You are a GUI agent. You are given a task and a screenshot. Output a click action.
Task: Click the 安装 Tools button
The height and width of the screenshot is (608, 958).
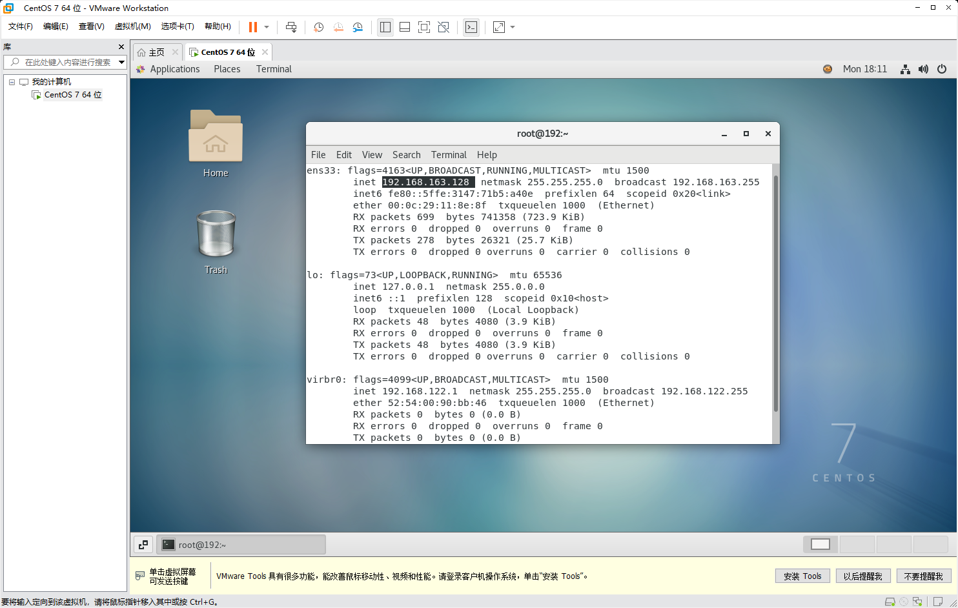pos(802,576)
